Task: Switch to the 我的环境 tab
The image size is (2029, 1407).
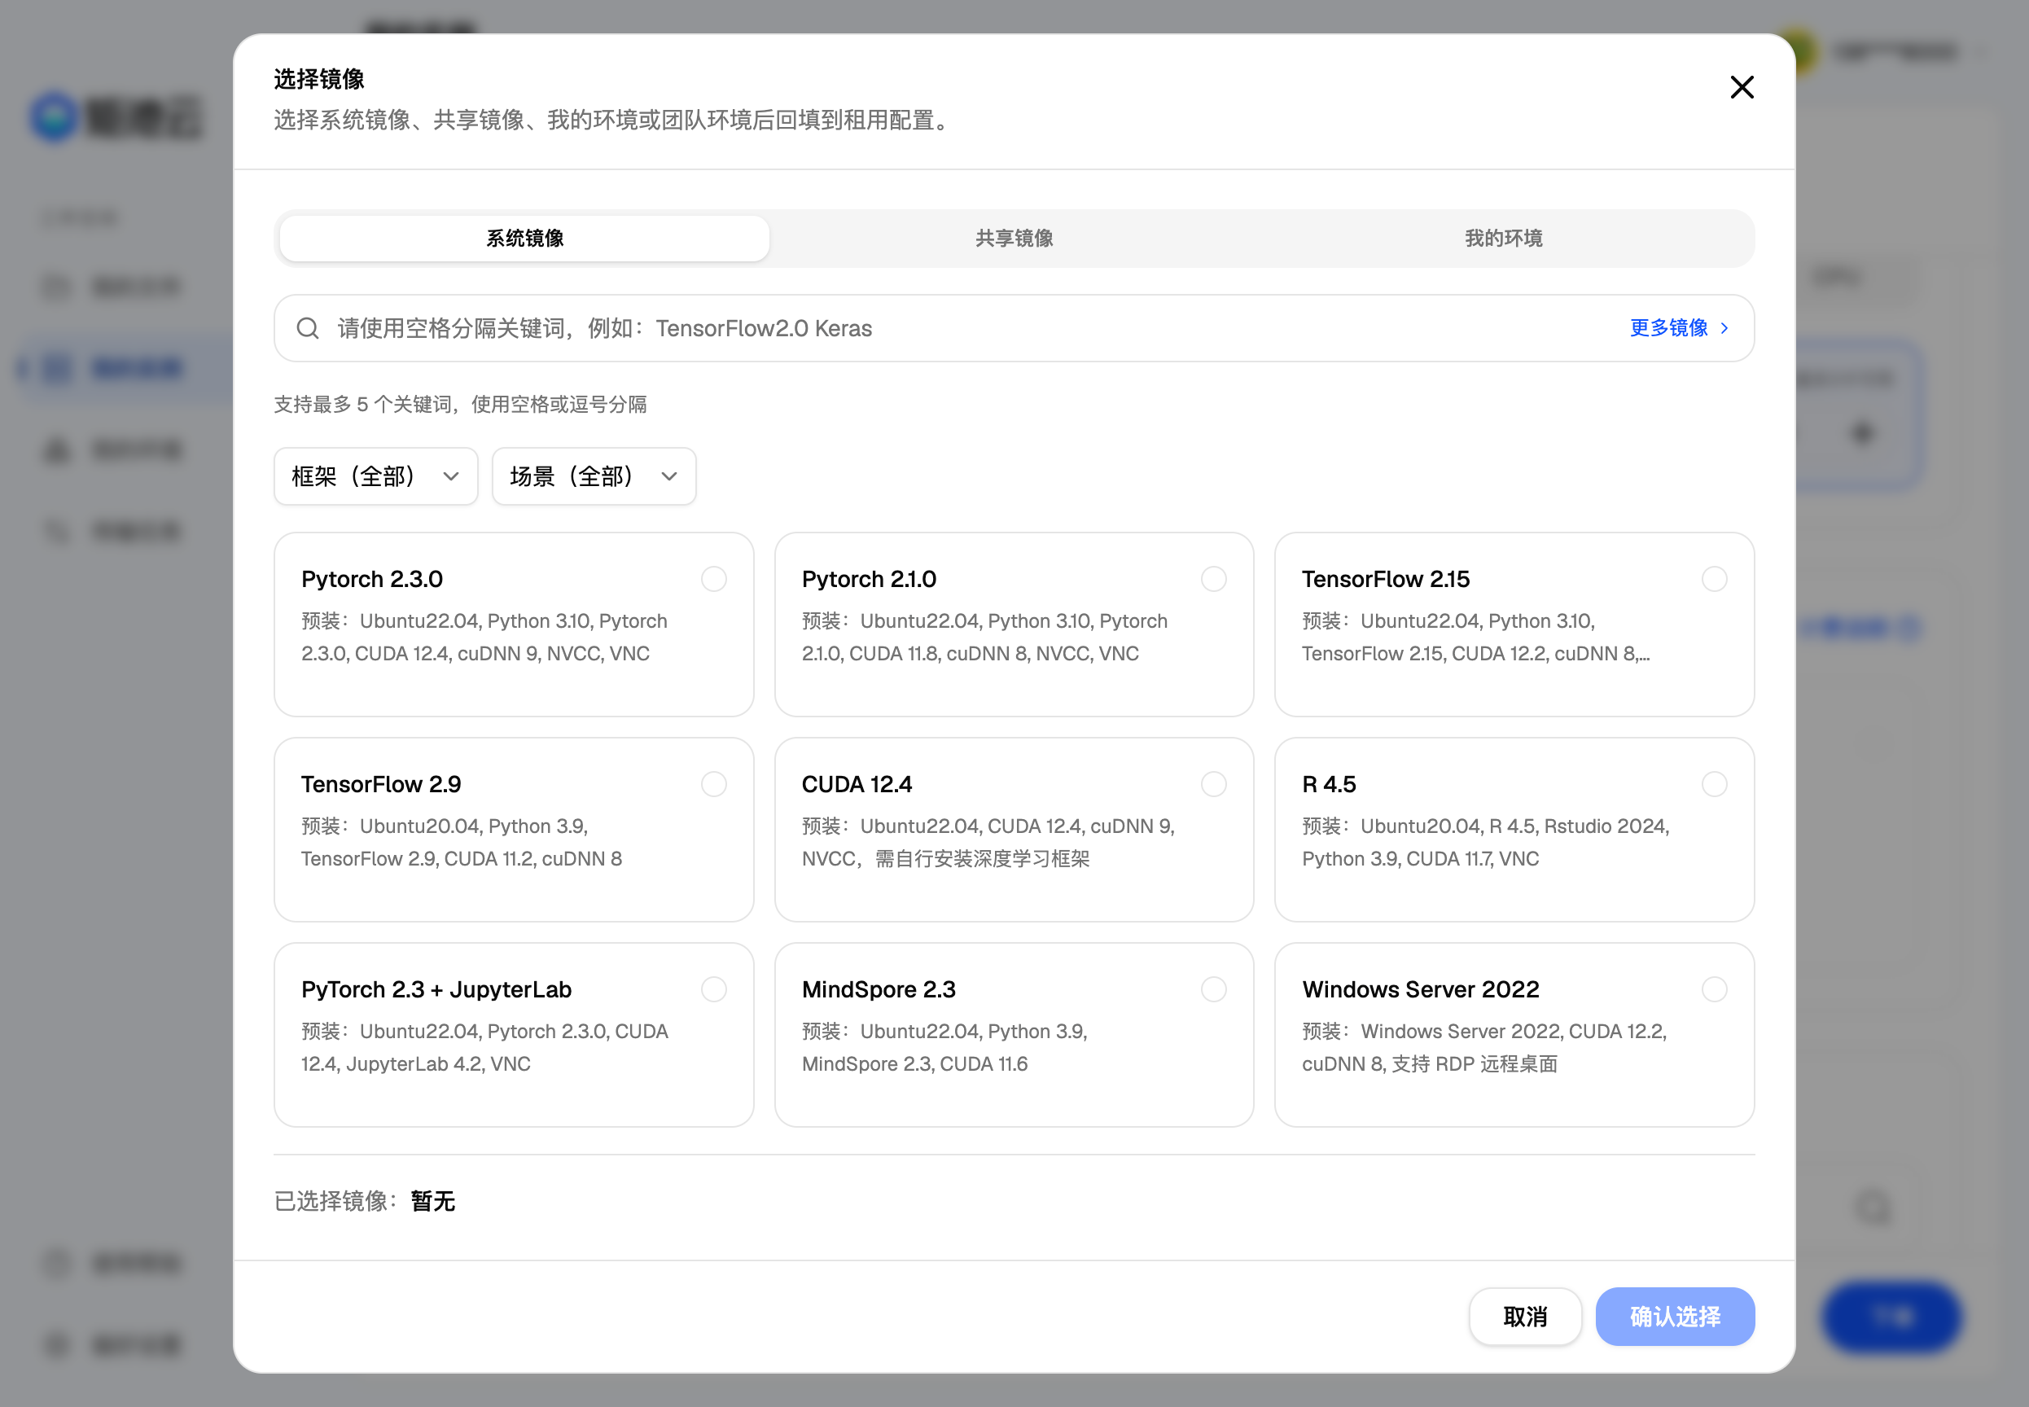Action: [1504, 238]
